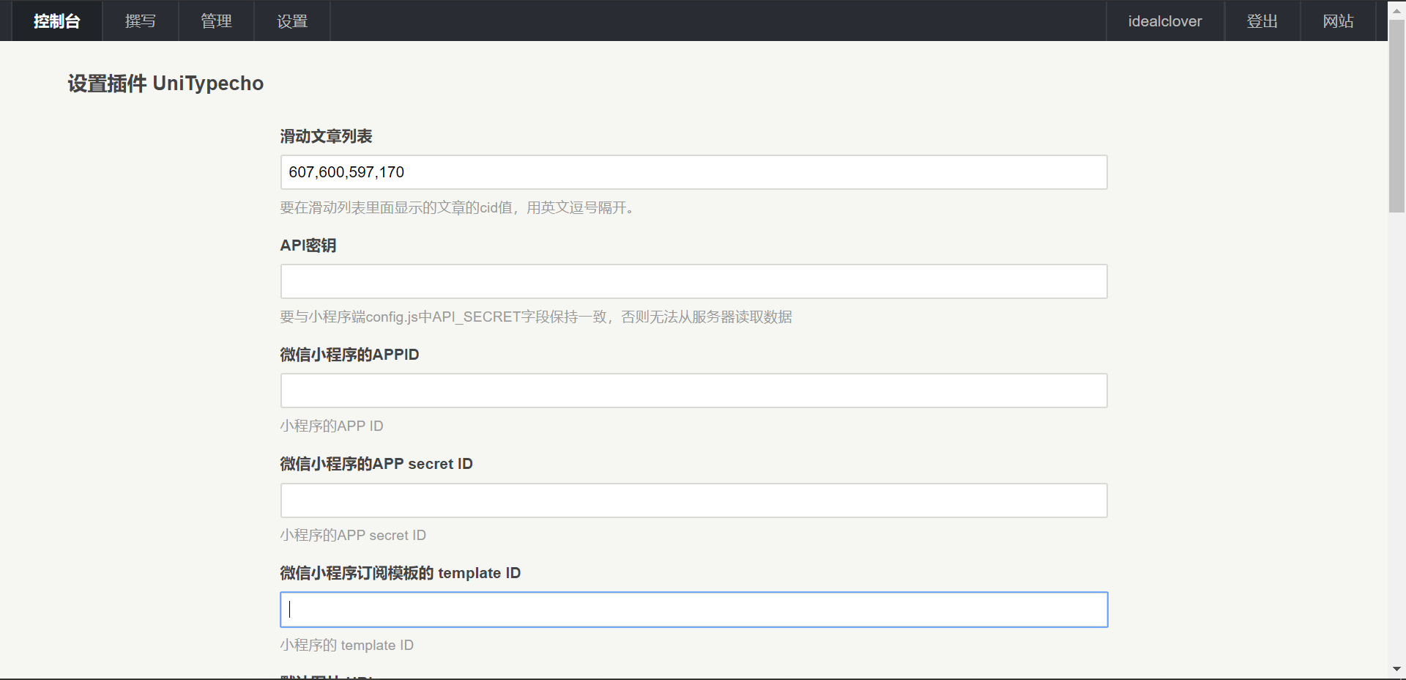1406x680 pixels.
Task: Click the 滑动文章列表 field label
Action: (326, 136)
